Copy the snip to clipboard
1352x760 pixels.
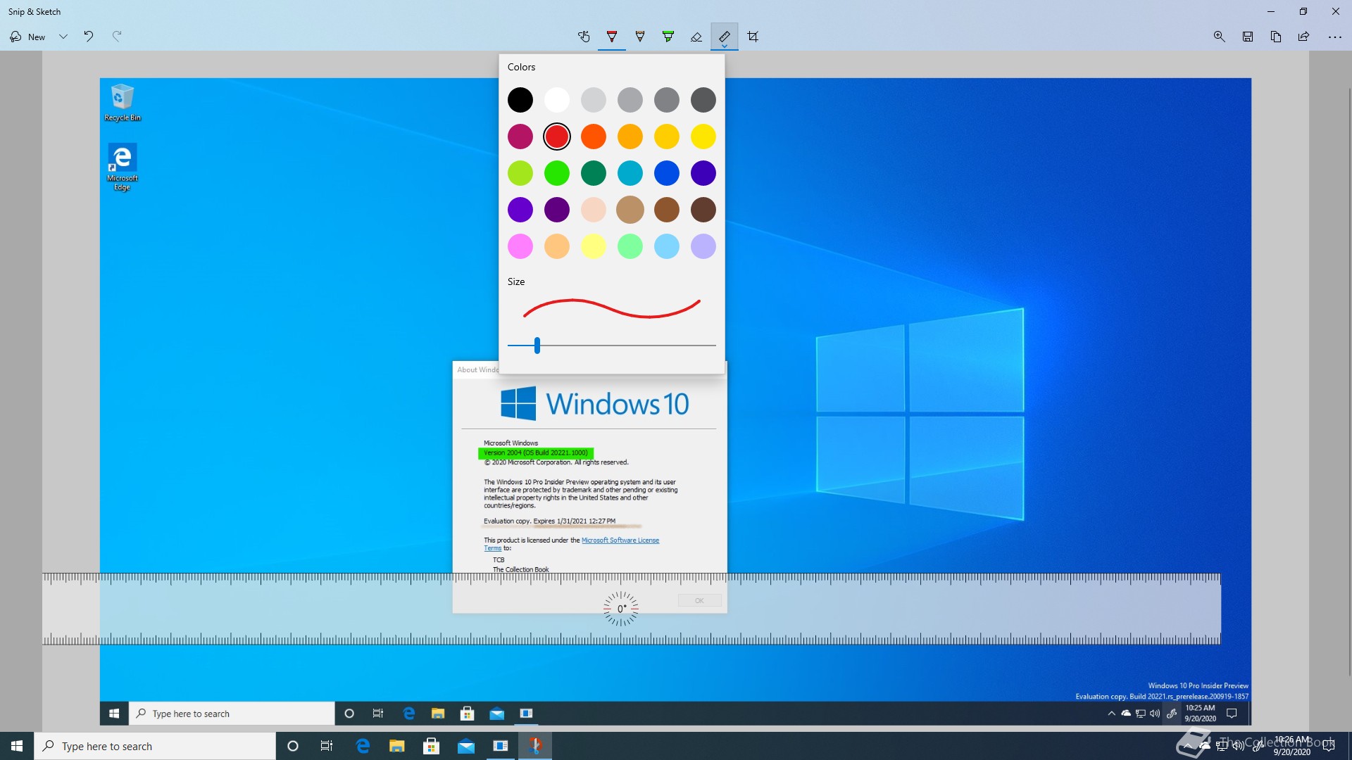click(x=1276, y=37)
